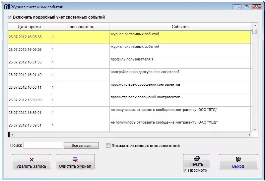Select row dated 25.07.2012 16:01:49
The height and width of the screenshot is (181, 265).
pyautogui.click(x=130, y=75)
